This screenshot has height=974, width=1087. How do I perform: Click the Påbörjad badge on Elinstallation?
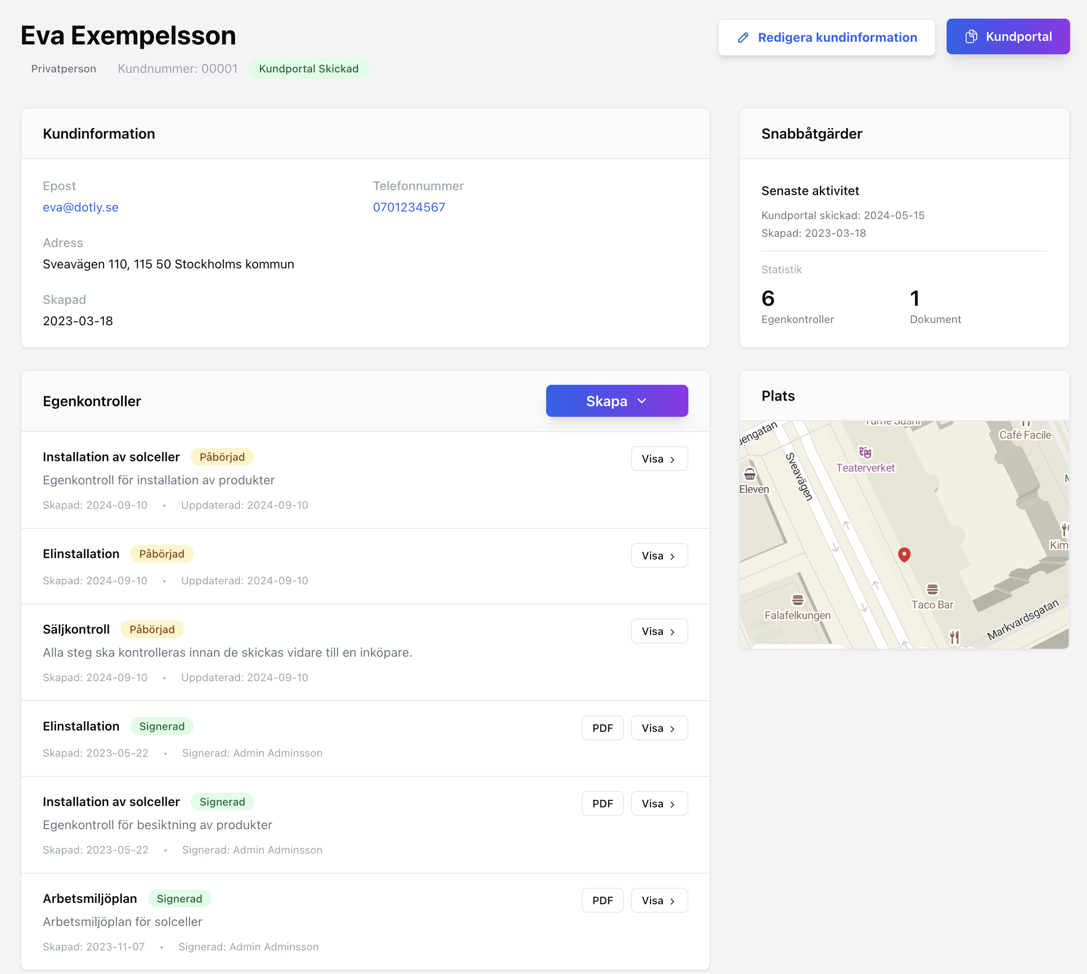point(162,554)
